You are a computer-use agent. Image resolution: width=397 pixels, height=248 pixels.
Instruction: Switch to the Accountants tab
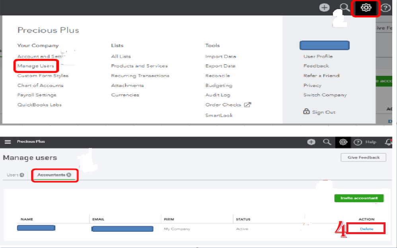point(54,175)
